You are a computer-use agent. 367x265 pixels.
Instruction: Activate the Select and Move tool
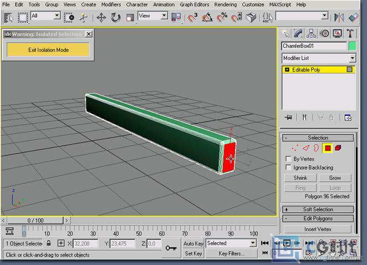click(x=101, y=18)
